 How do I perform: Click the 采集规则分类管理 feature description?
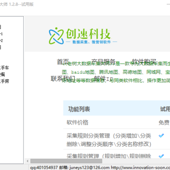click(109, 140)
